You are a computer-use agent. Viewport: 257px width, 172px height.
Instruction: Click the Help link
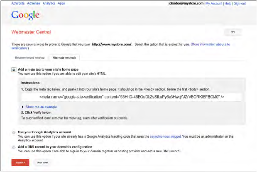tap(228, 3)
